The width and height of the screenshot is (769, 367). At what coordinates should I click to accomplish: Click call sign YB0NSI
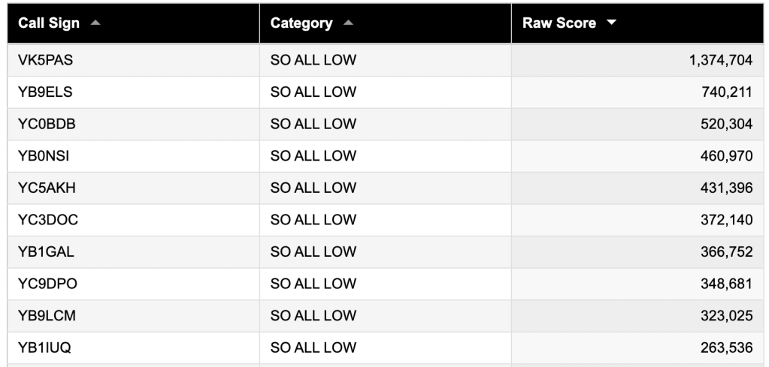(x=44, y=156)
